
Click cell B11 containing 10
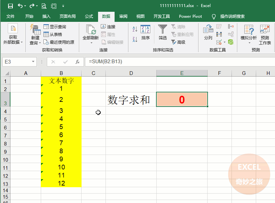pyautogui.click(x=61, y=167)
